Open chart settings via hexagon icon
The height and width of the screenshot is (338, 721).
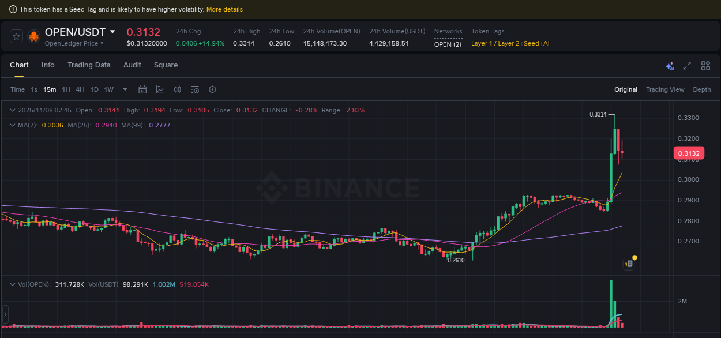(212, 89)
